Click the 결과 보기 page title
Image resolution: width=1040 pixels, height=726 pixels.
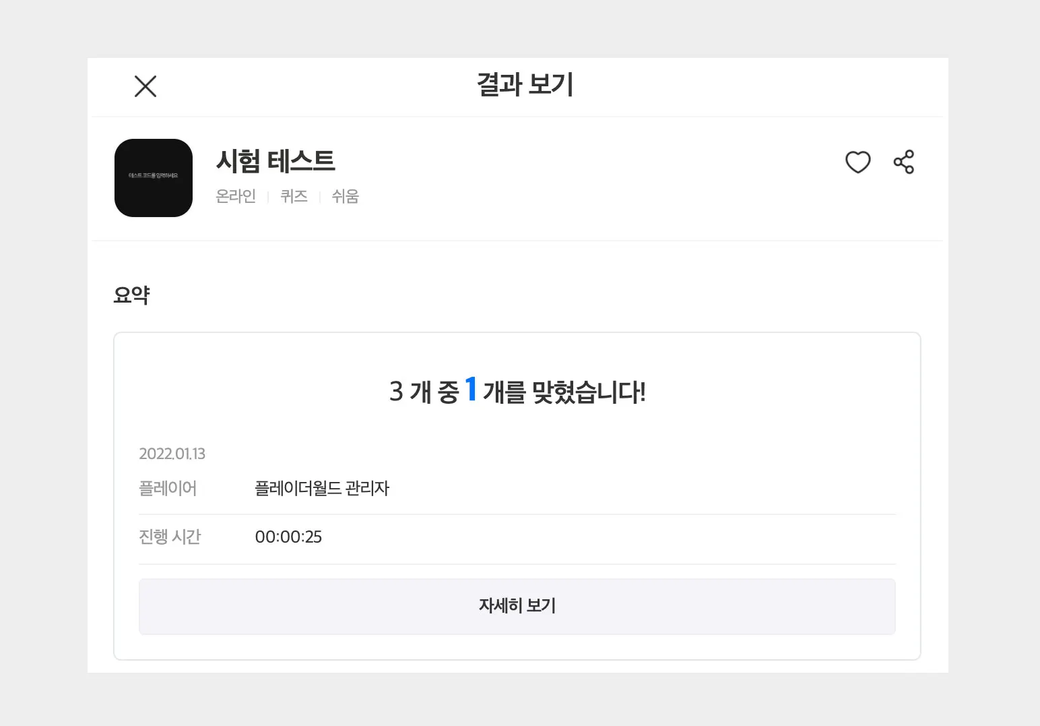tap(525, 85)
